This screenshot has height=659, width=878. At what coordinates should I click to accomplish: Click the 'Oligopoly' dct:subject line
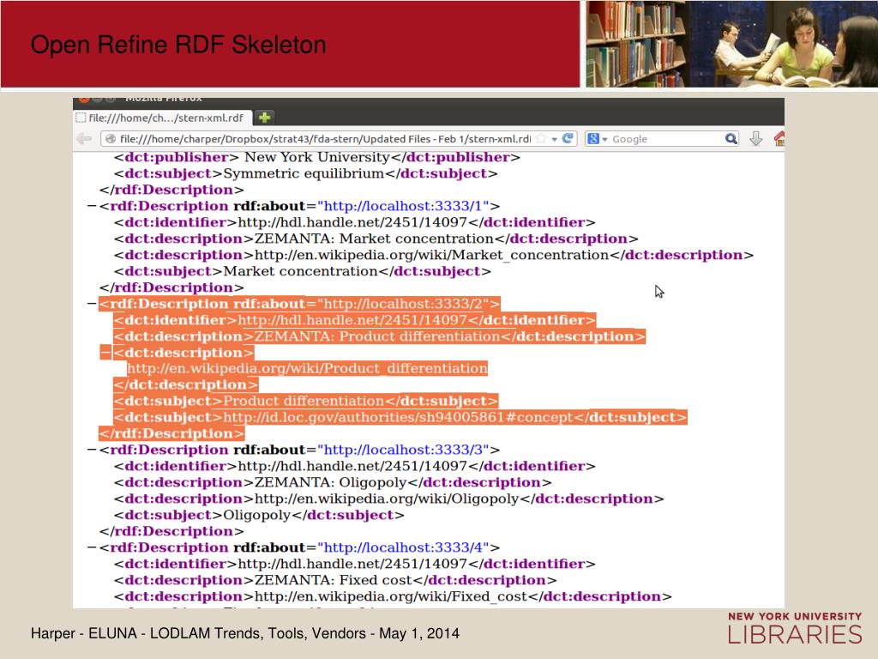click(x=259, y=515)
